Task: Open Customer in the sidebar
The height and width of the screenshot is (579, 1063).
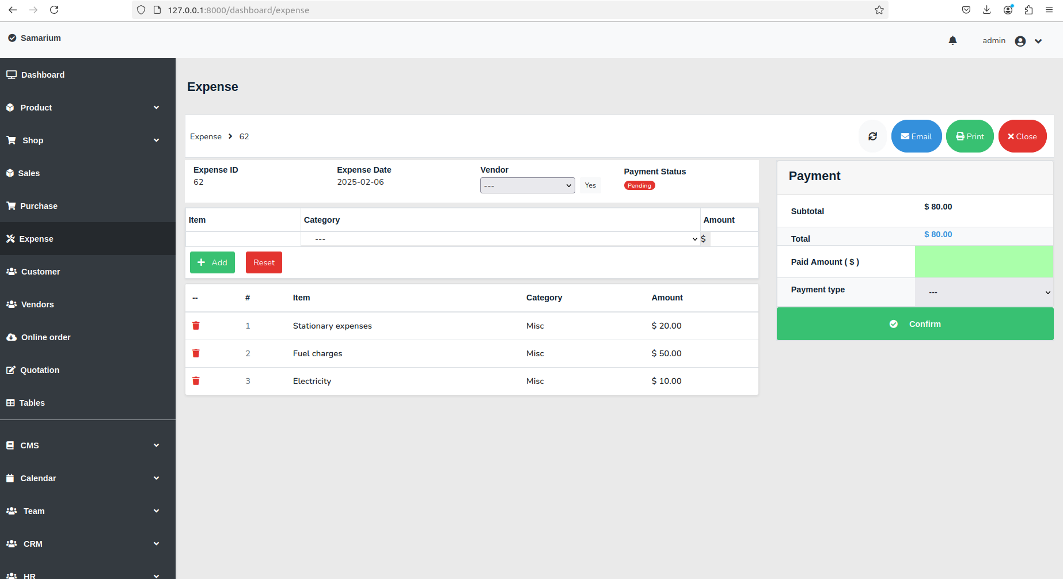Action: (88, 272)
